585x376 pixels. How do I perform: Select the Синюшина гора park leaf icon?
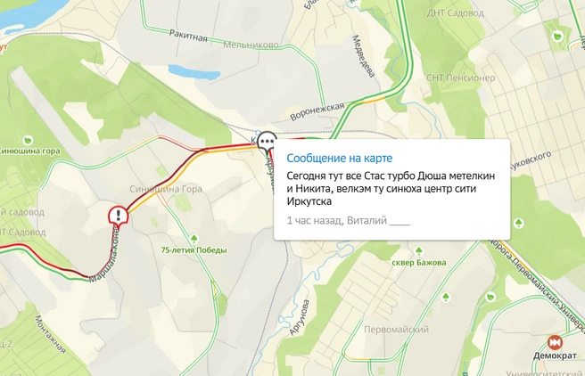(28, 141)
